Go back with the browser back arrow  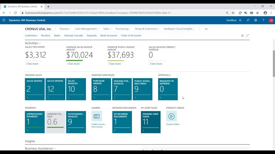click(4, 13)
